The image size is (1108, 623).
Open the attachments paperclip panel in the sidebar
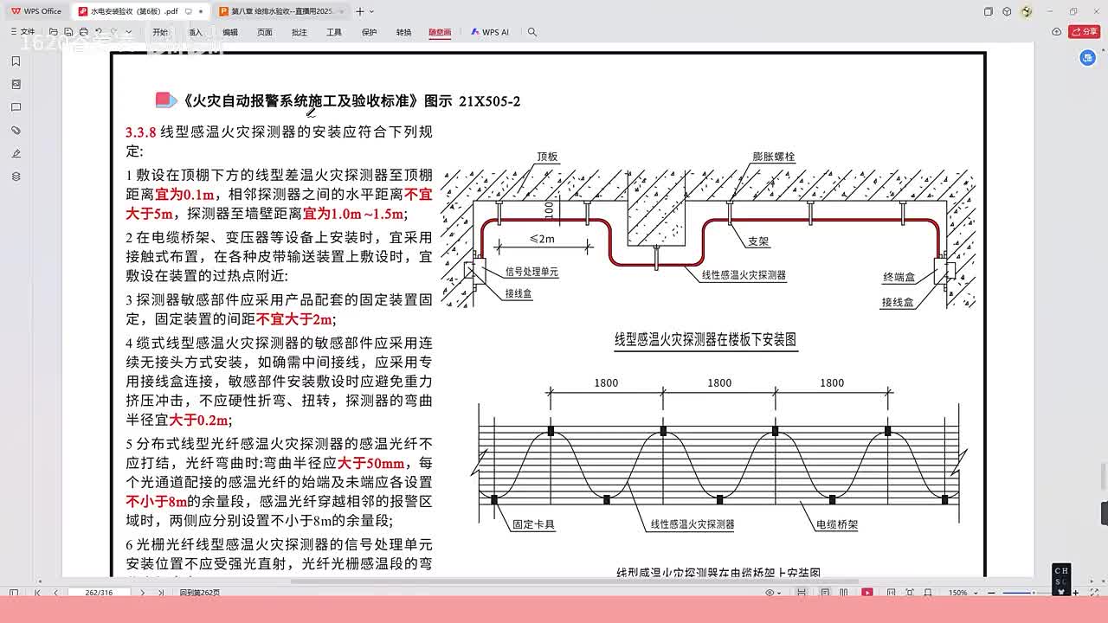(x=16, y=131)
